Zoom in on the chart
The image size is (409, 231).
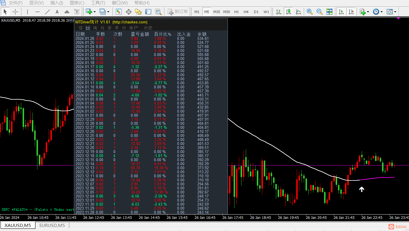pos(310,12)
